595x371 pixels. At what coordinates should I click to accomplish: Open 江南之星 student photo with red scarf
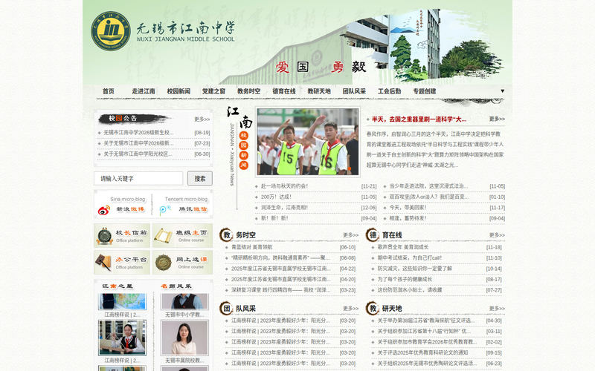tap(122, 338)
